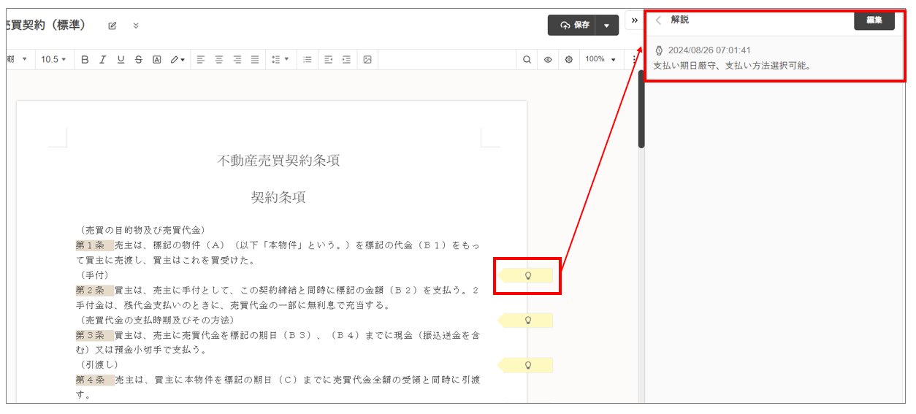The image size is (916, 414).
Task: Click the bulleted list icon
Action: [308, 60]
